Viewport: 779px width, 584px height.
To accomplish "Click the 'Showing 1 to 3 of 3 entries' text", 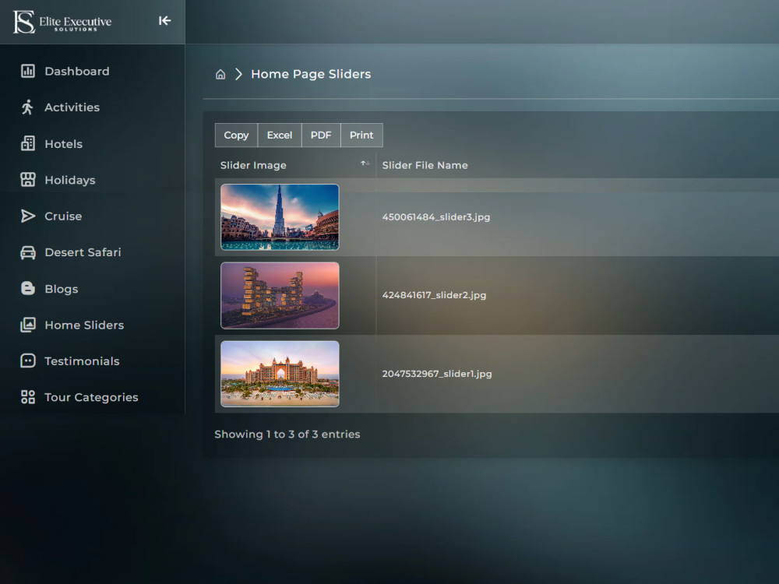I will tap(287, 434).
